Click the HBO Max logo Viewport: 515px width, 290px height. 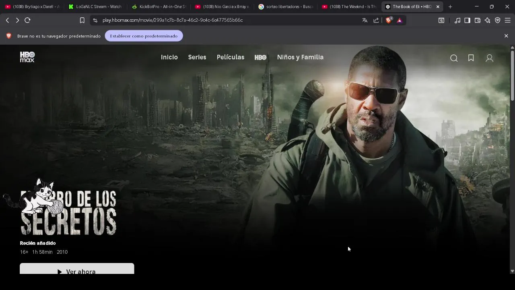coord(27,57)
